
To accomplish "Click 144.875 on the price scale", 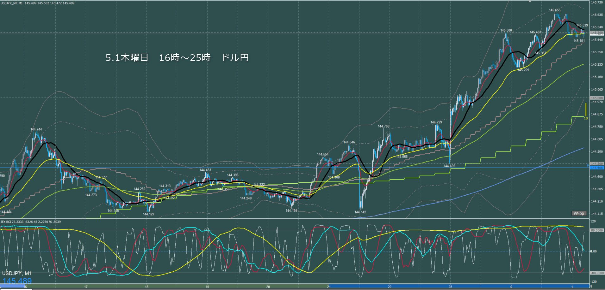I will pyautogui.click(x=596, y=114).
